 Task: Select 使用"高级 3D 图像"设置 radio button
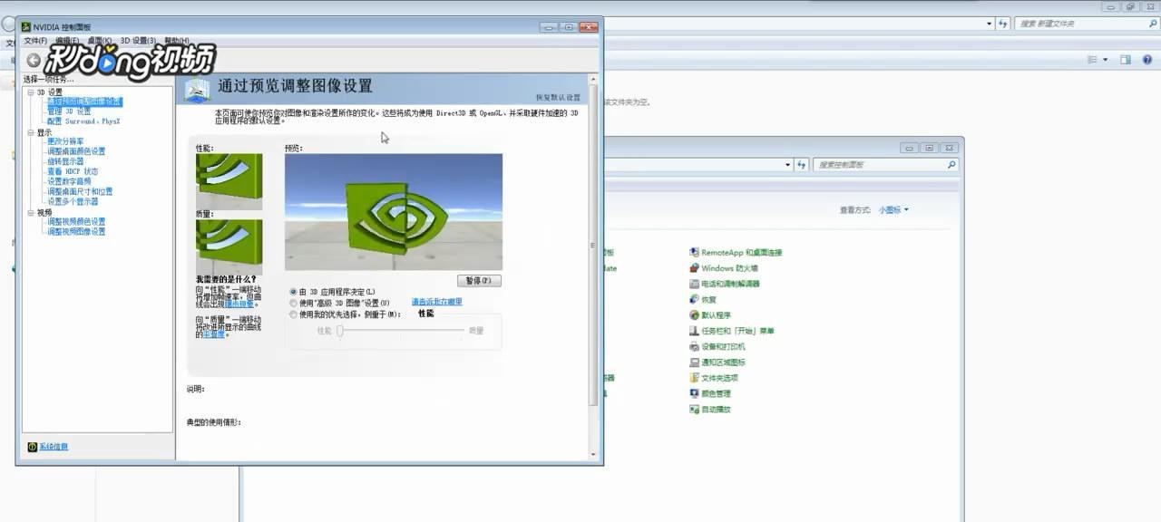point(293,303)
